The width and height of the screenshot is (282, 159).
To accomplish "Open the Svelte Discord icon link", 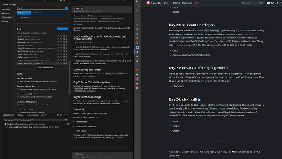I will coord(269,3).
